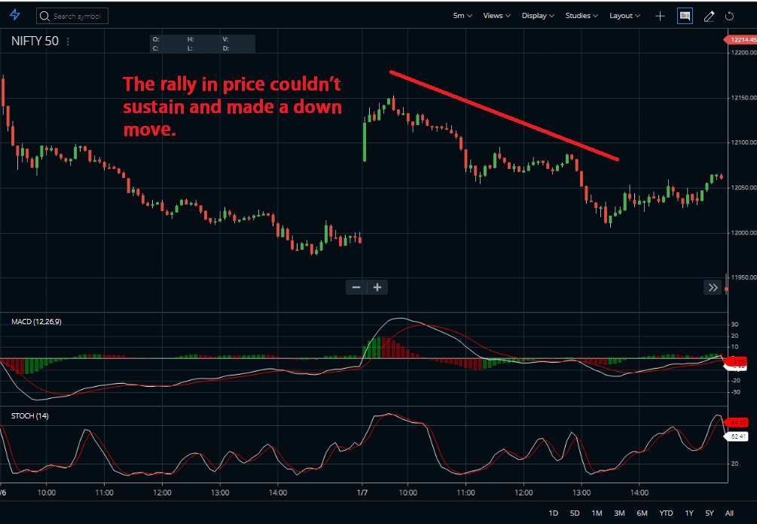757x524 pixels.
Task: Toggle the highlighted info panel icon
Action: (685, 16)
